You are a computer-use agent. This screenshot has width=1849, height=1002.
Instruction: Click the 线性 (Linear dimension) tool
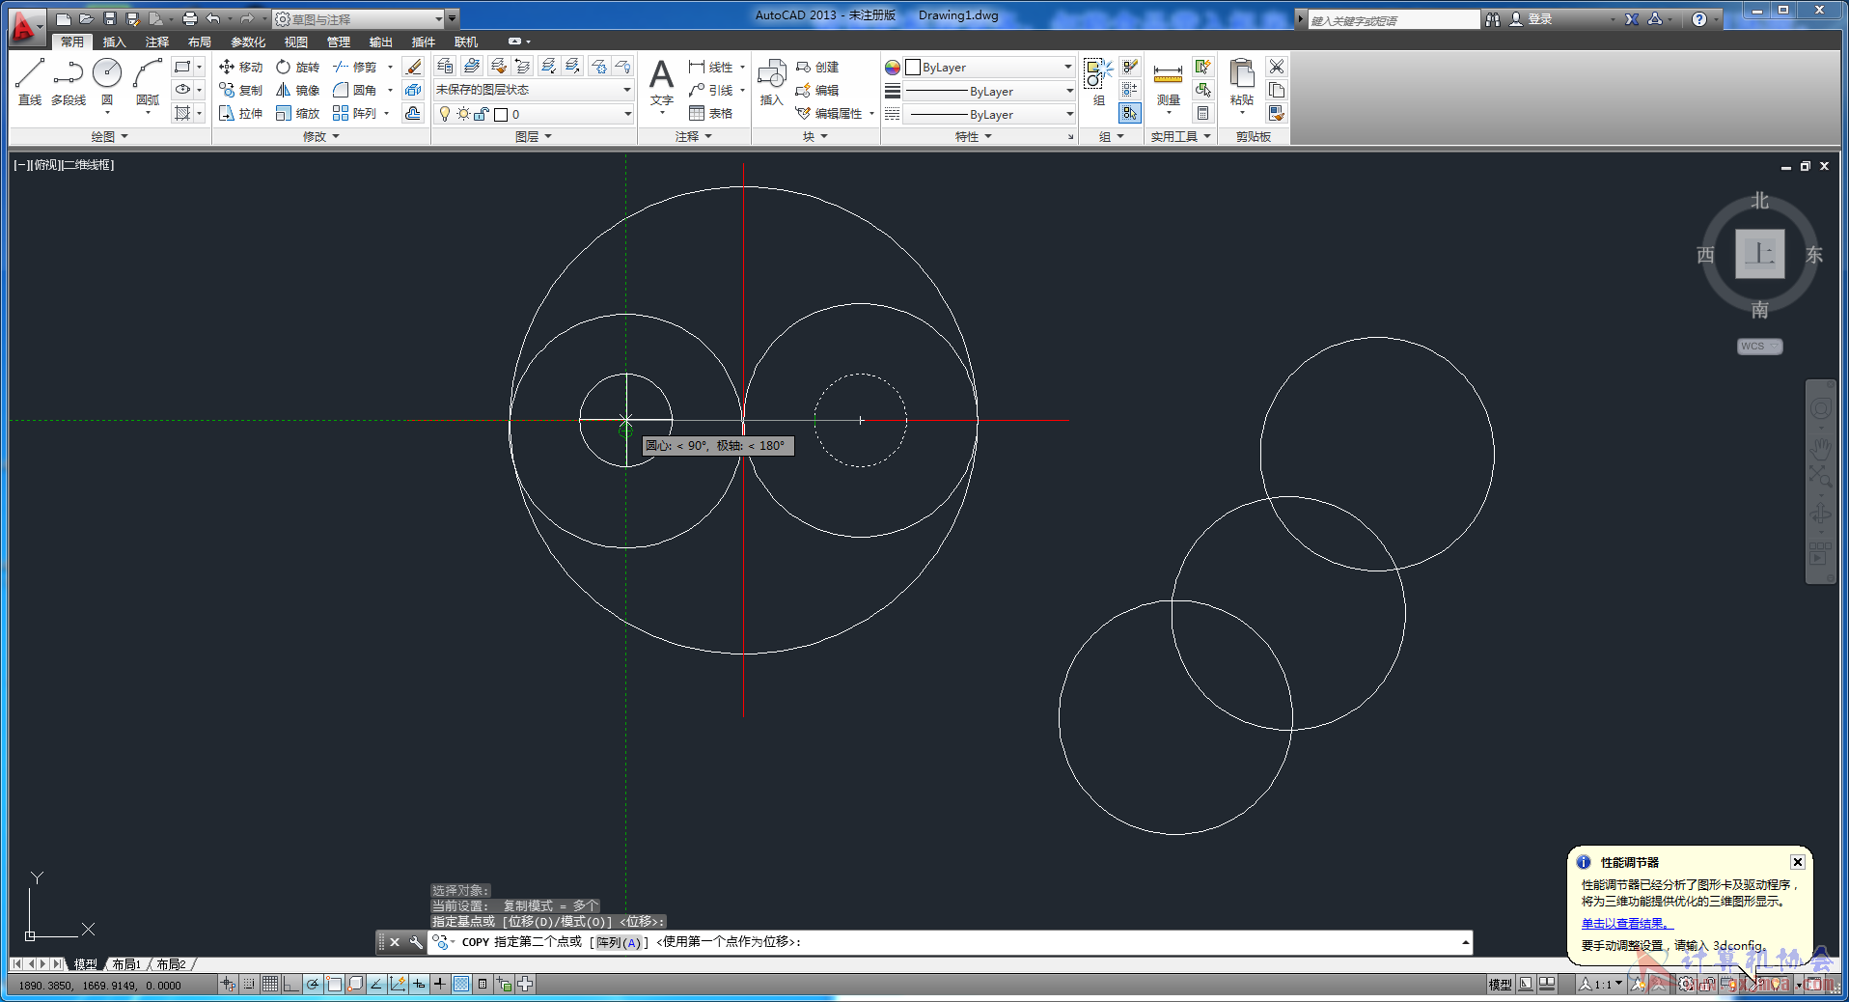tap(711, 67)
